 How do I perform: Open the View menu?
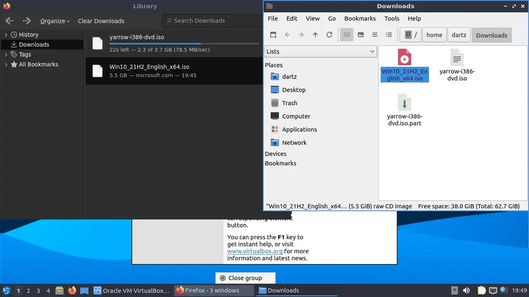[312, 19]
